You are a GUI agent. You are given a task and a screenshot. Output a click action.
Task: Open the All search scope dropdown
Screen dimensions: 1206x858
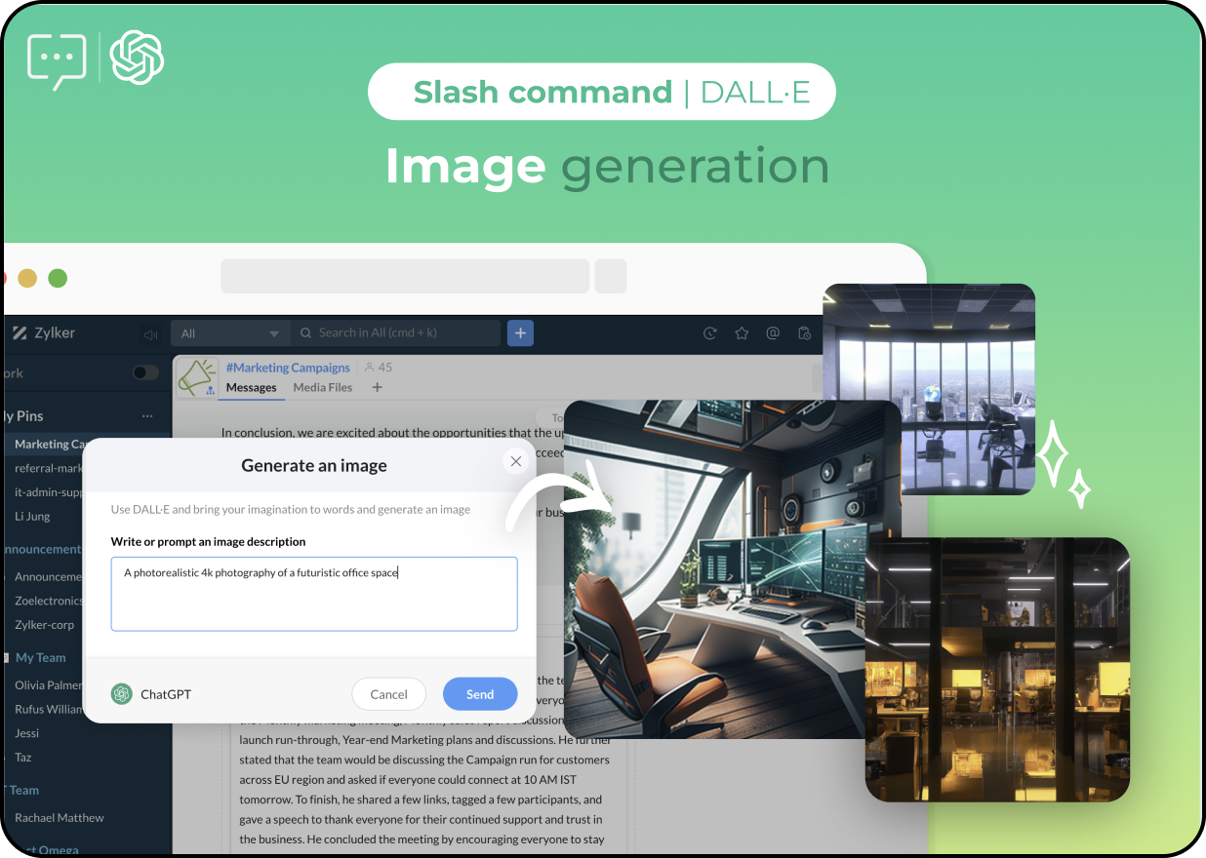230,333
